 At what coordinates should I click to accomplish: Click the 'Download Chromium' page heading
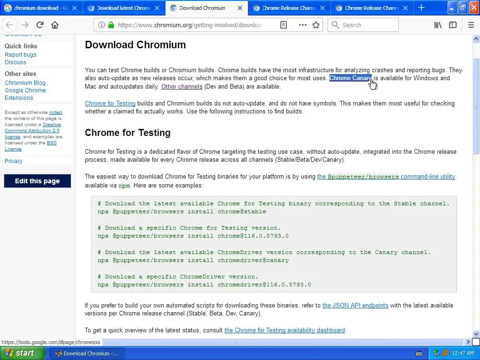pos(135,45)
